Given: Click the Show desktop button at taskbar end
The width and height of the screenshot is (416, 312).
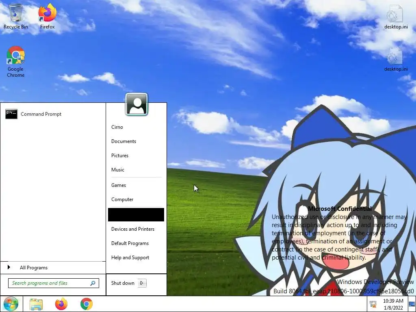Looking at the screenshot, I should coord(412,304).
